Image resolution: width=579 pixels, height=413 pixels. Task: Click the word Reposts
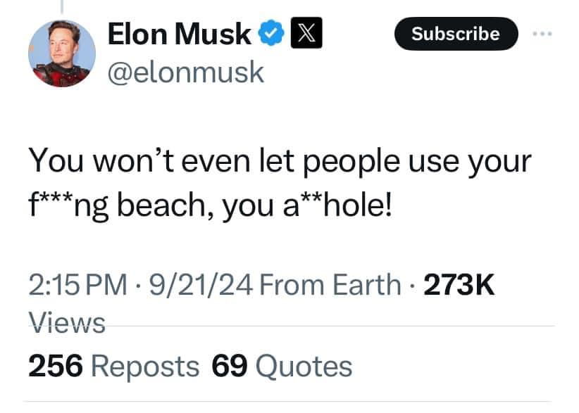click(145, 366)
